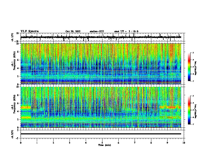The image size is (207, 160).
Task: Click the time axis tick label "6"
Action: coord(119,143)
